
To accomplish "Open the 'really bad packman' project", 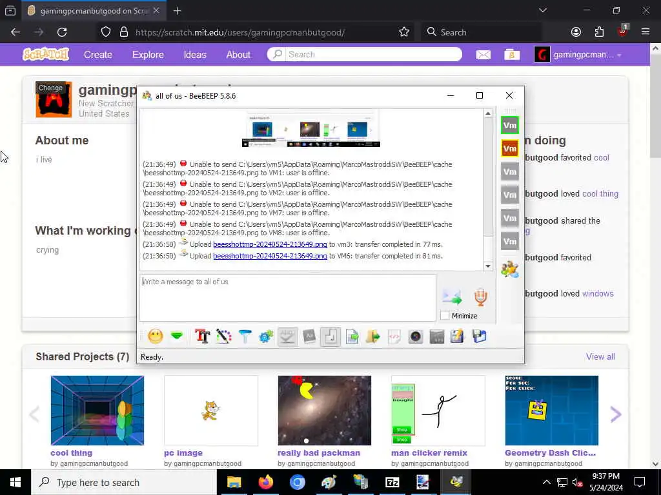I will (x=325, y=411).
